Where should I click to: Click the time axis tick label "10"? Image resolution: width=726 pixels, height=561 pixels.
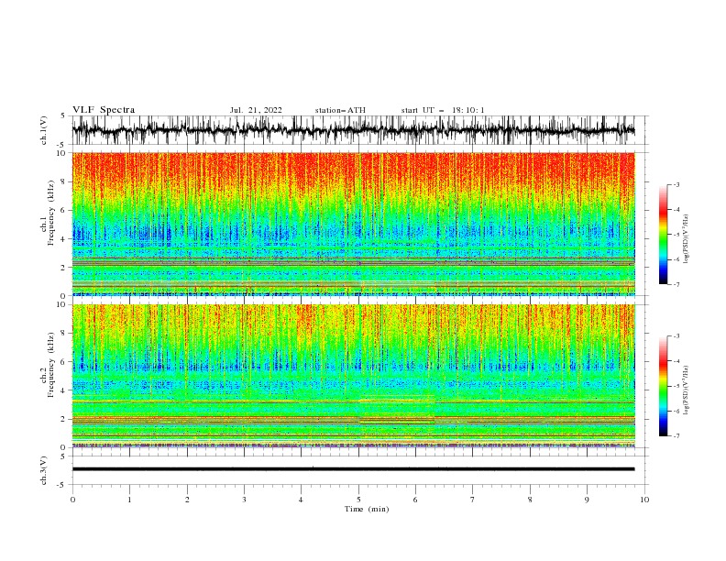(x=644, y=500)
